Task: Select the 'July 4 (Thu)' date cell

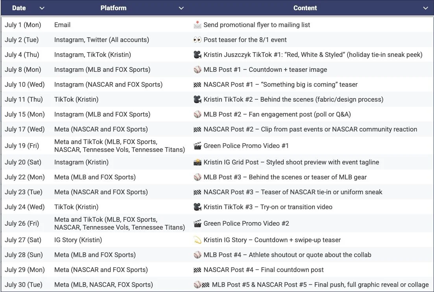Action: 22,55
